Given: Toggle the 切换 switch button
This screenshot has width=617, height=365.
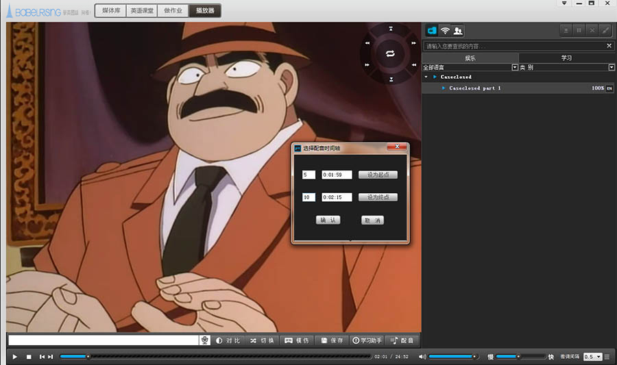Looking at the screenshot, I should click(262, 340).
